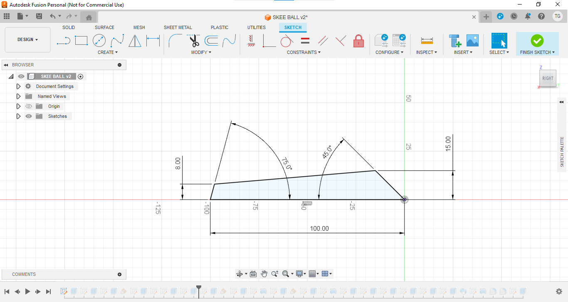Screen dimensions: 568x302
Task: Collapse the SKEE BALL v2 root node
Action: (x=11, y=76)
